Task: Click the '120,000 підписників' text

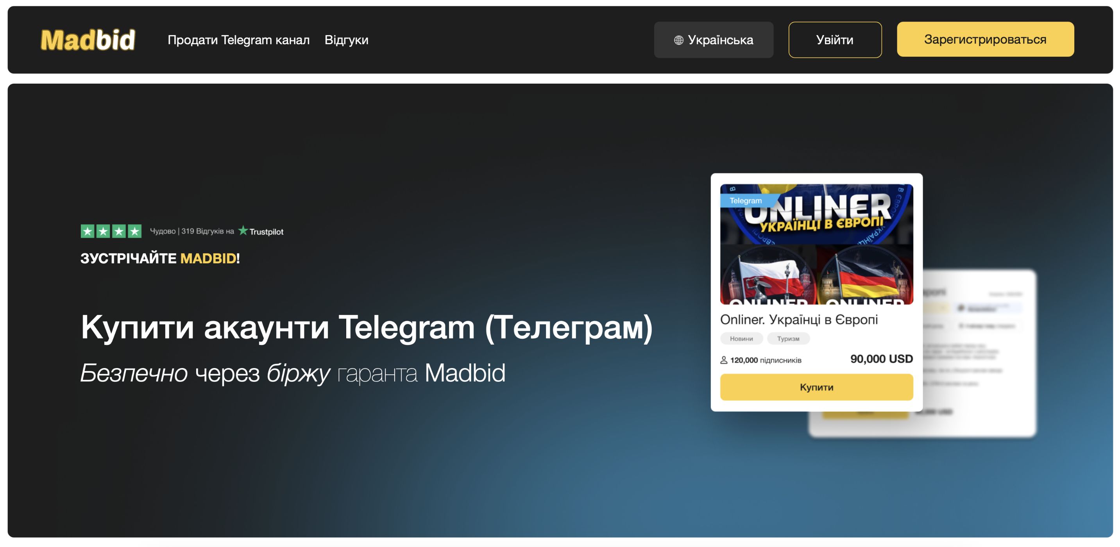Action: click(765, 360)
